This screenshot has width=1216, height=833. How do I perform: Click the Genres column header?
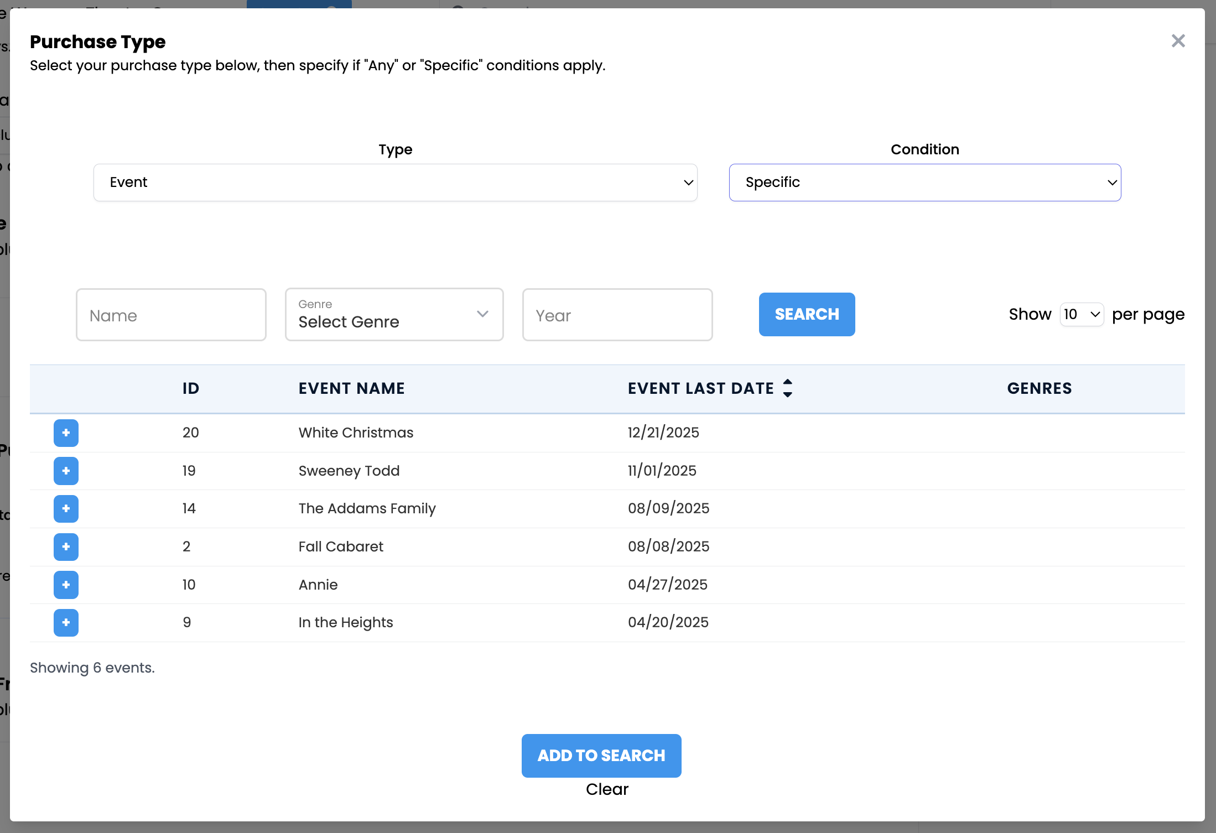click(x=1039, y=388)
